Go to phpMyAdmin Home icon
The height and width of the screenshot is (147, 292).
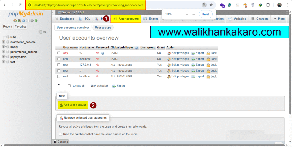[x=15, y=21]
